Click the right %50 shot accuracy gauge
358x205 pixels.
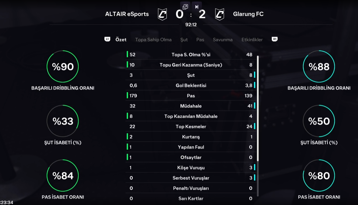[x=319, y=121]
